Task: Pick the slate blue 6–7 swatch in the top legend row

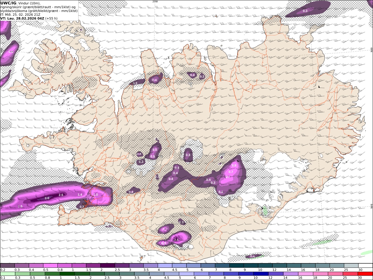Action: [x=208, y=265]
